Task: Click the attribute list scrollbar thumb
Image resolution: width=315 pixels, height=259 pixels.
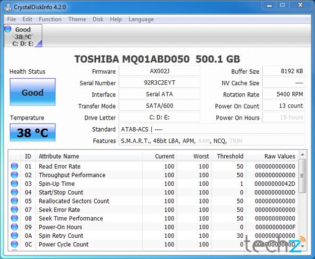Action: (x=302, y=176)
